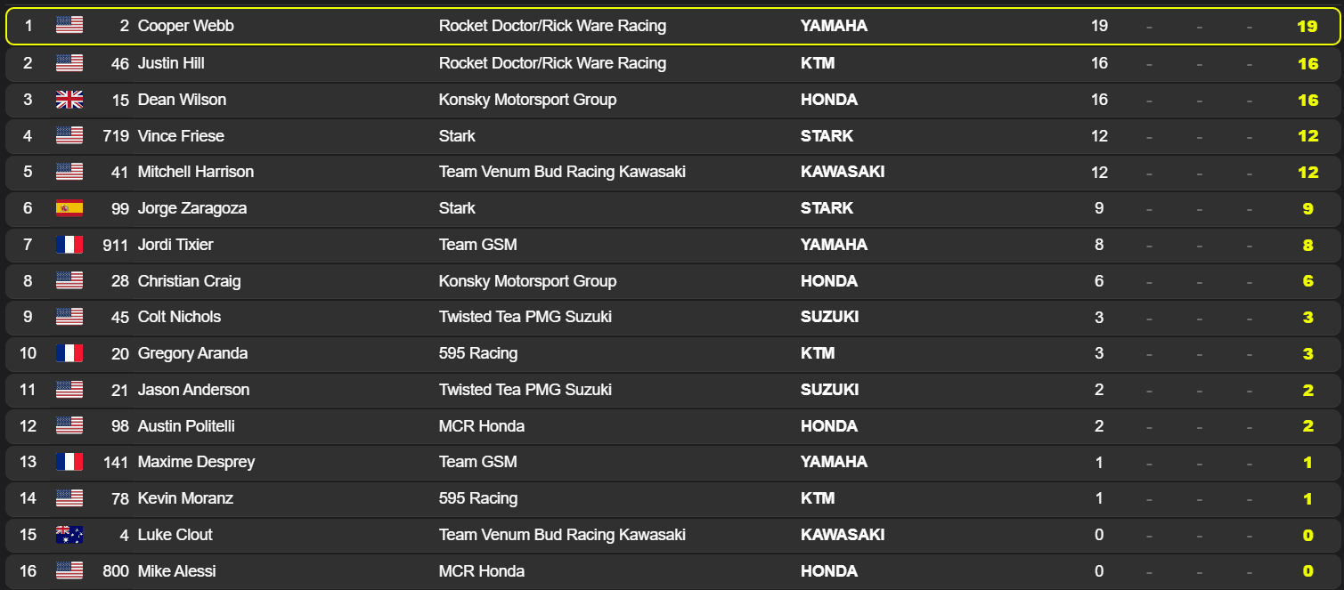Click the UK flag beside Dean Wilson

point(69,100)
